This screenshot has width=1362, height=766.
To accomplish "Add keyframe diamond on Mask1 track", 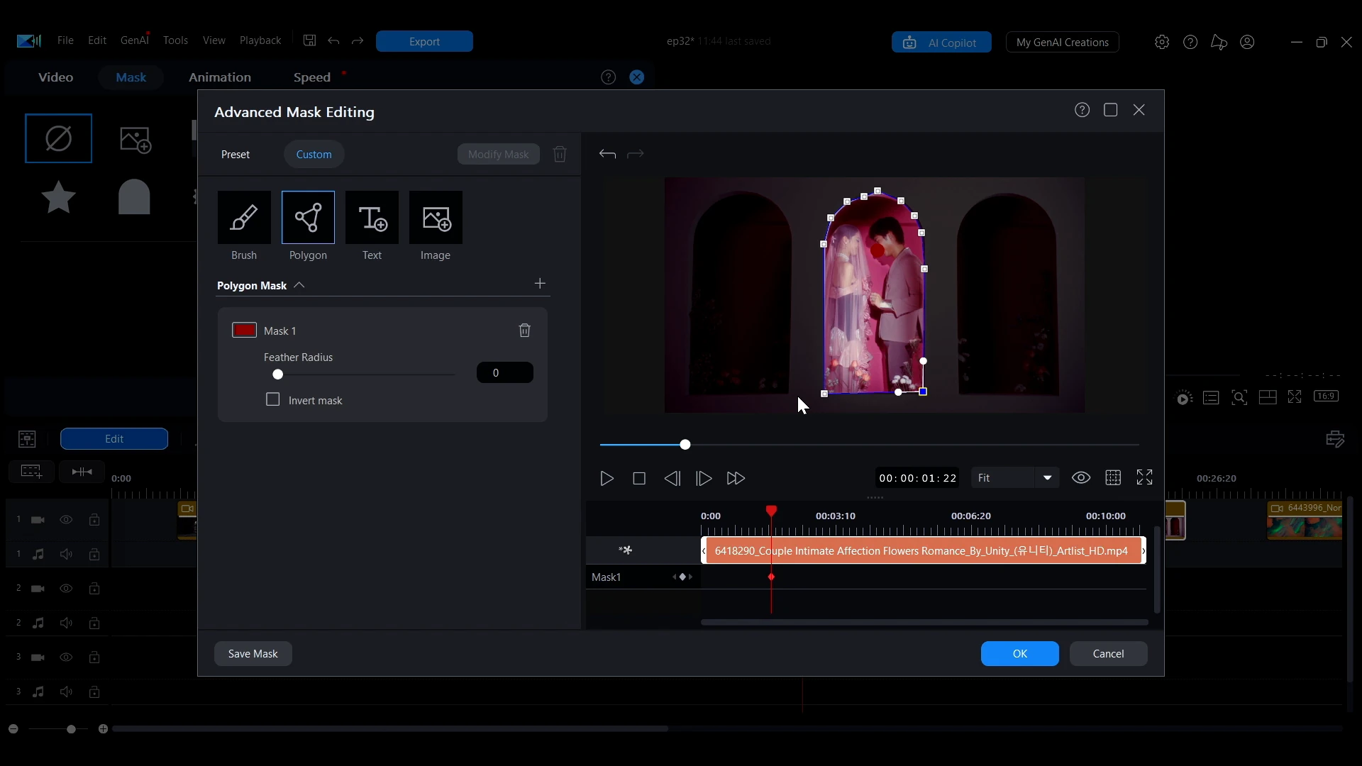I will click(x=682, y=577).
